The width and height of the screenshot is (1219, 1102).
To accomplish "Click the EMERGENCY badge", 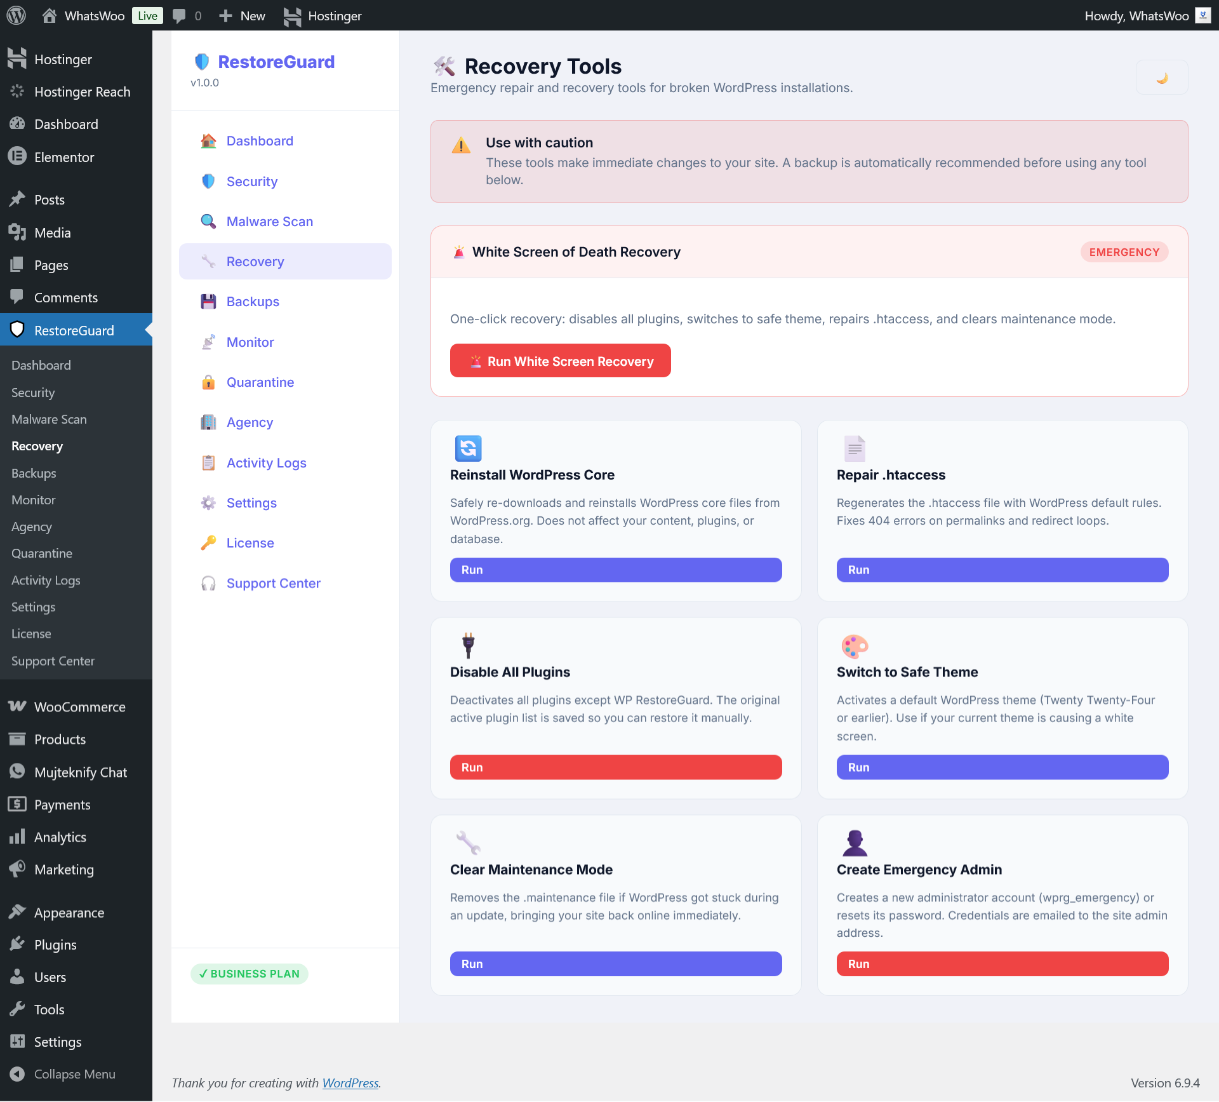I will click(x=1124, y=252).
